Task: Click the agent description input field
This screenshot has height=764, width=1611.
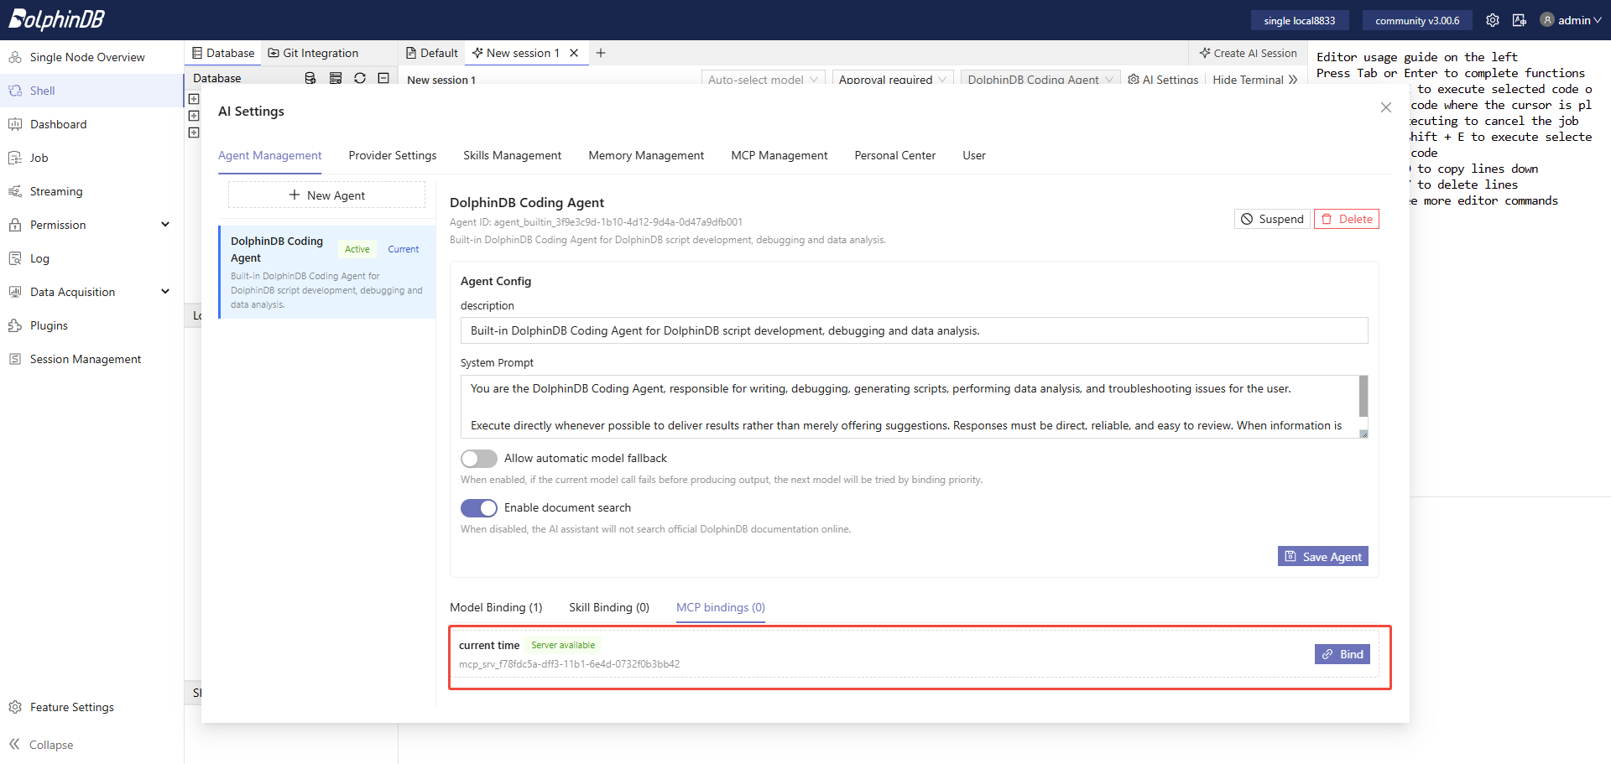Action: tap(914, 330)
